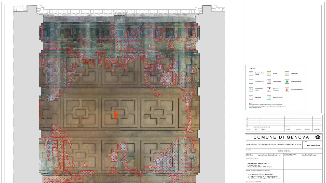Click the light blue Integrazioni cementizie swatch
The height and width of the screenshot is (183, 326).
269,97
